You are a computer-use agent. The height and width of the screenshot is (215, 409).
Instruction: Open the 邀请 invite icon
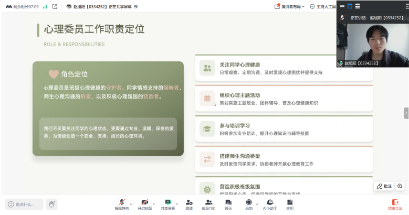point(188,203)
